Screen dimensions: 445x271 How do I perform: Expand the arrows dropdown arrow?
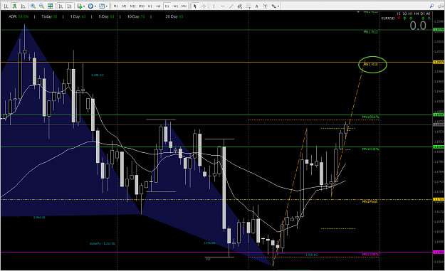[x=278, y=6]
